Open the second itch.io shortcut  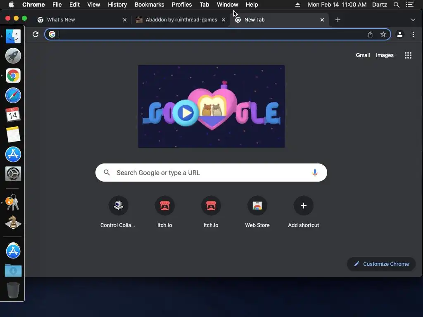tap(211, 206)
